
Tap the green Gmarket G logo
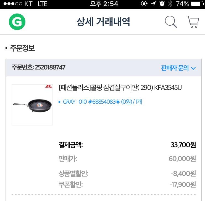coord(17,22)
